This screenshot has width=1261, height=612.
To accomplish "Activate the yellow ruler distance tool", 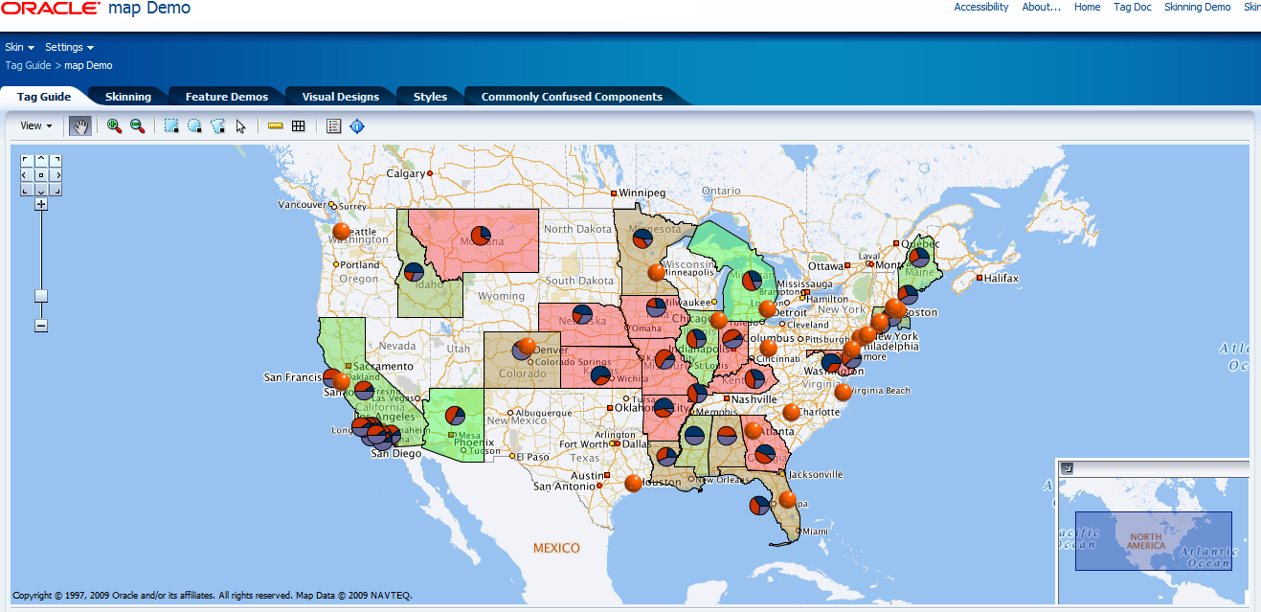I will click(276, 125).
